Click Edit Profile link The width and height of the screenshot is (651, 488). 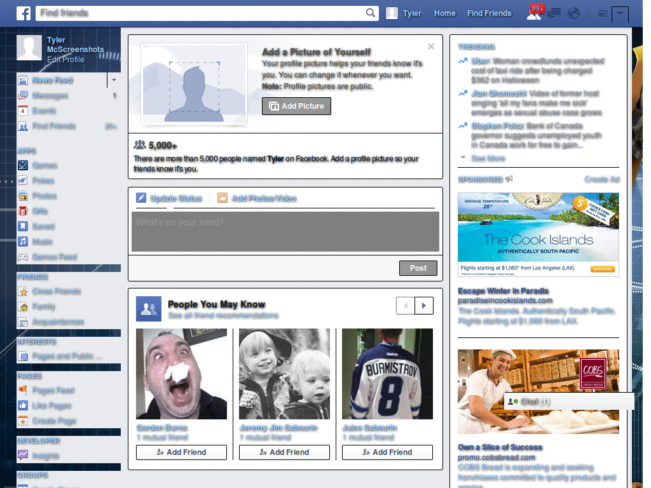point(65,59)
